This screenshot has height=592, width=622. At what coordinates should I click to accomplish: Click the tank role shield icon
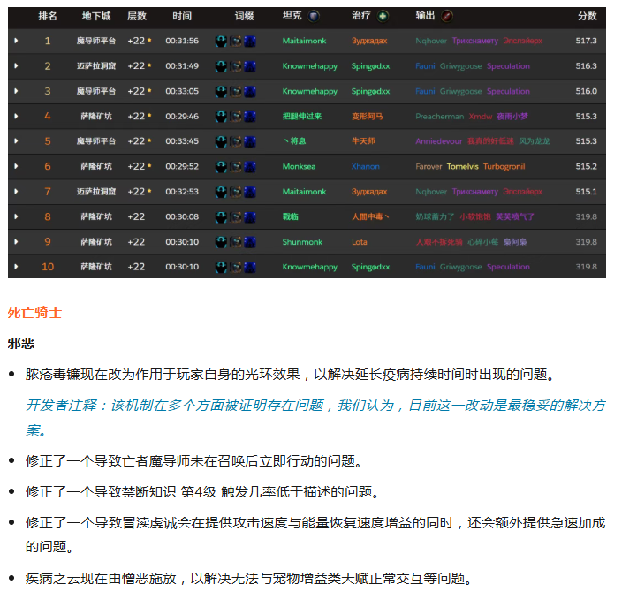314,16
